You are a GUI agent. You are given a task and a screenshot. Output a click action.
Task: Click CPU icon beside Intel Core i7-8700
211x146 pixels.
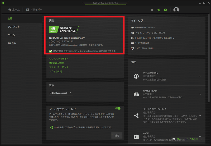[x=132, y=38]
